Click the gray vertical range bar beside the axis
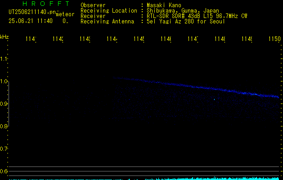The image size is (283, 180). pos(9,104)
